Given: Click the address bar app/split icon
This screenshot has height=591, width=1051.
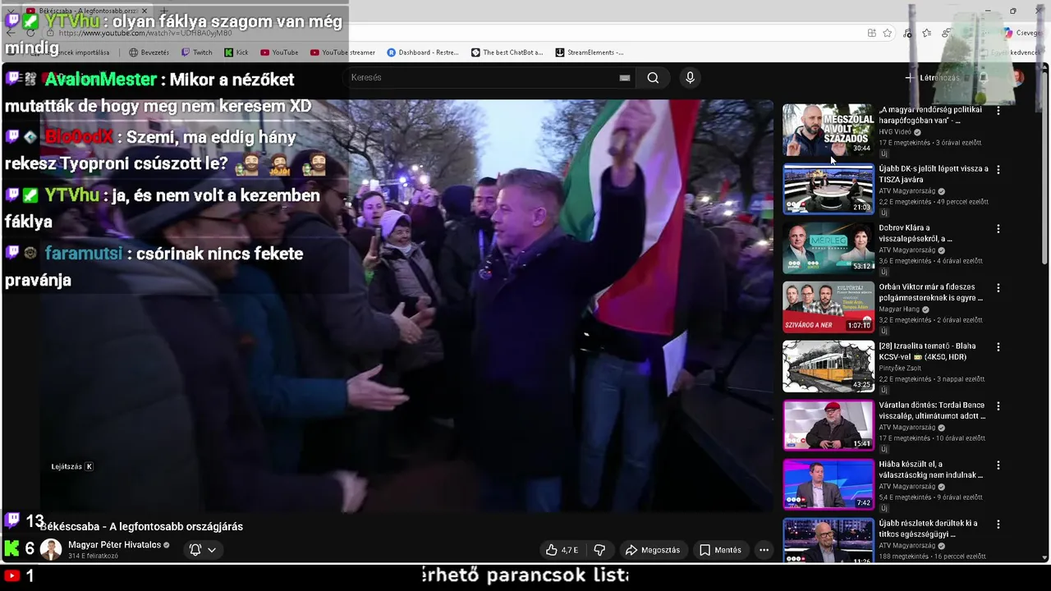Looking at the screenshot, I should (x=871, y=33).
